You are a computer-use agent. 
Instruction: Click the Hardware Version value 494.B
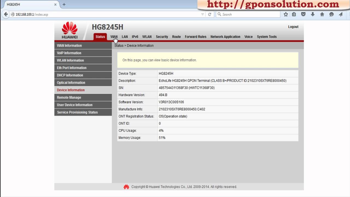click(x=163, y=95)
